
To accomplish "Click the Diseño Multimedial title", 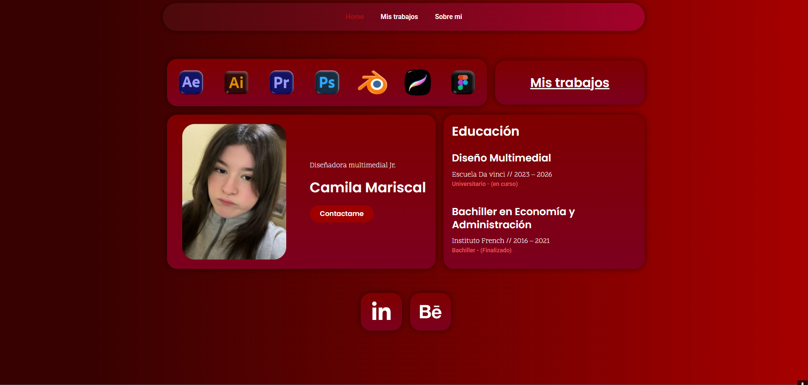I will pos(501,158).
